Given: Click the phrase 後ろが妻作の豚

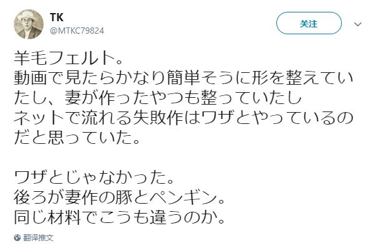Looking at the screenshot, I should coord(73,197).
